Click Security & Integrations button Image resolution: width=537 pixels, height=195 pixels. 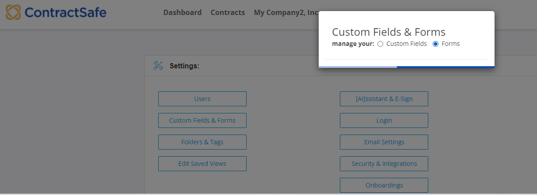(384, 164)
